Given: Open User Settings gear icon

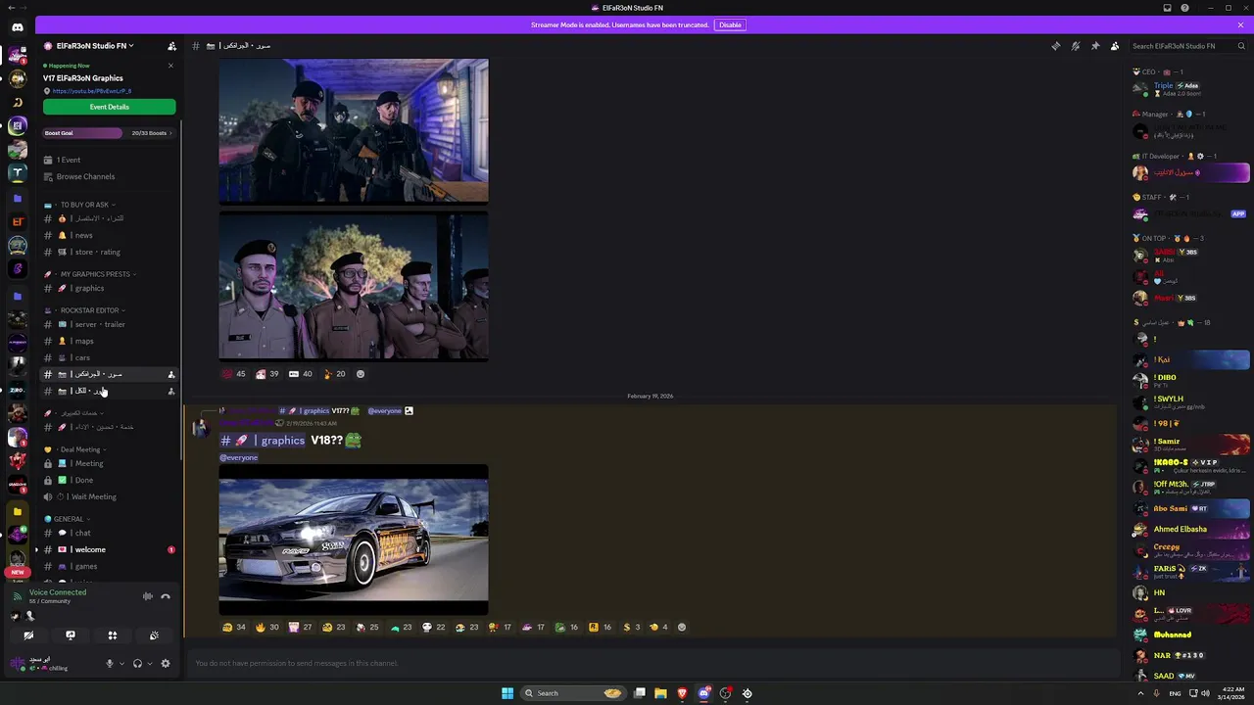Looking at the screenshot, I should (x=166, y=663).
